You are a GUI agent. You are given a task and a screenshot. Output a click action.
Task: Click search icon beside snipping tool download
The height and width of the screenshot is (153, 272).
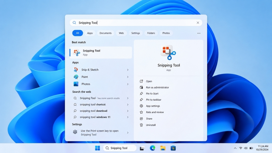point(75,111)
